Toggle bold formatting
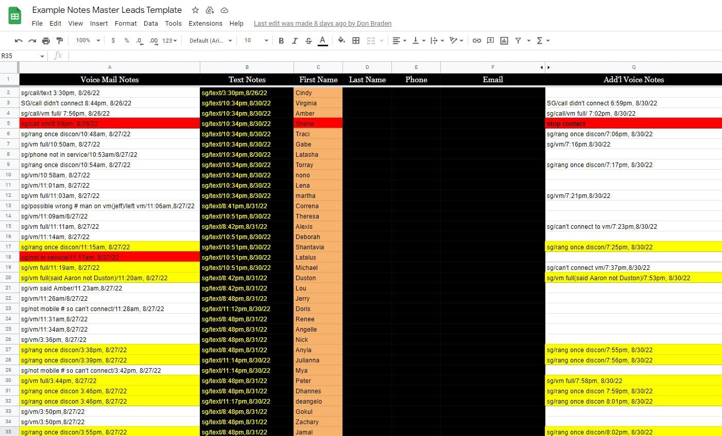 pyautogui.click(x=281, y=41)
